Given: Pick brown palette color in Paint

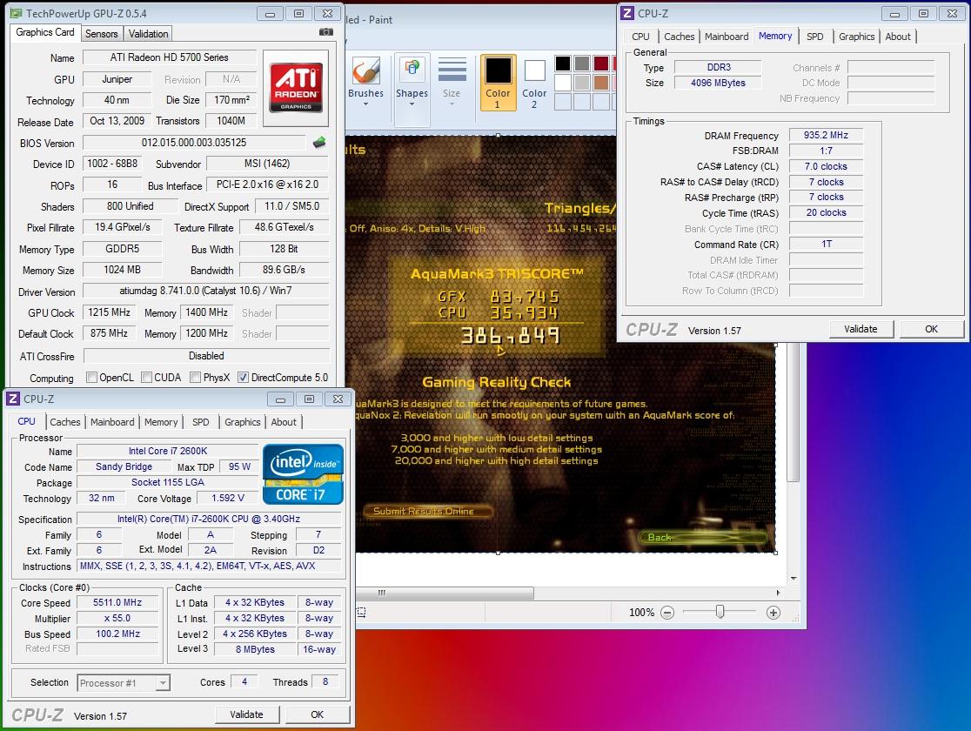Looking at the screenshot, I should 600,83.
